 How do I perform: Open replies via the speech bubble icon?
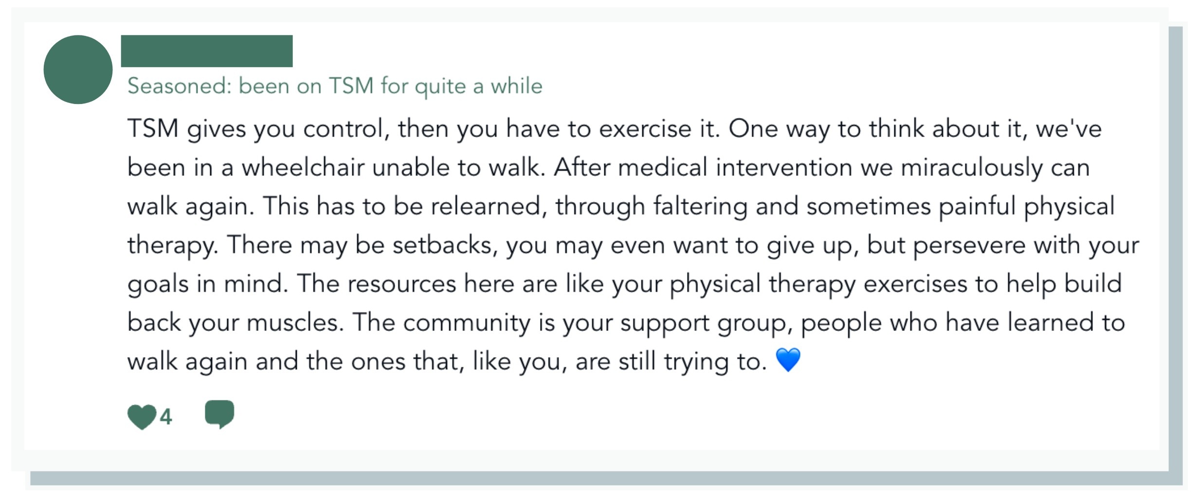tap(219, 414)
